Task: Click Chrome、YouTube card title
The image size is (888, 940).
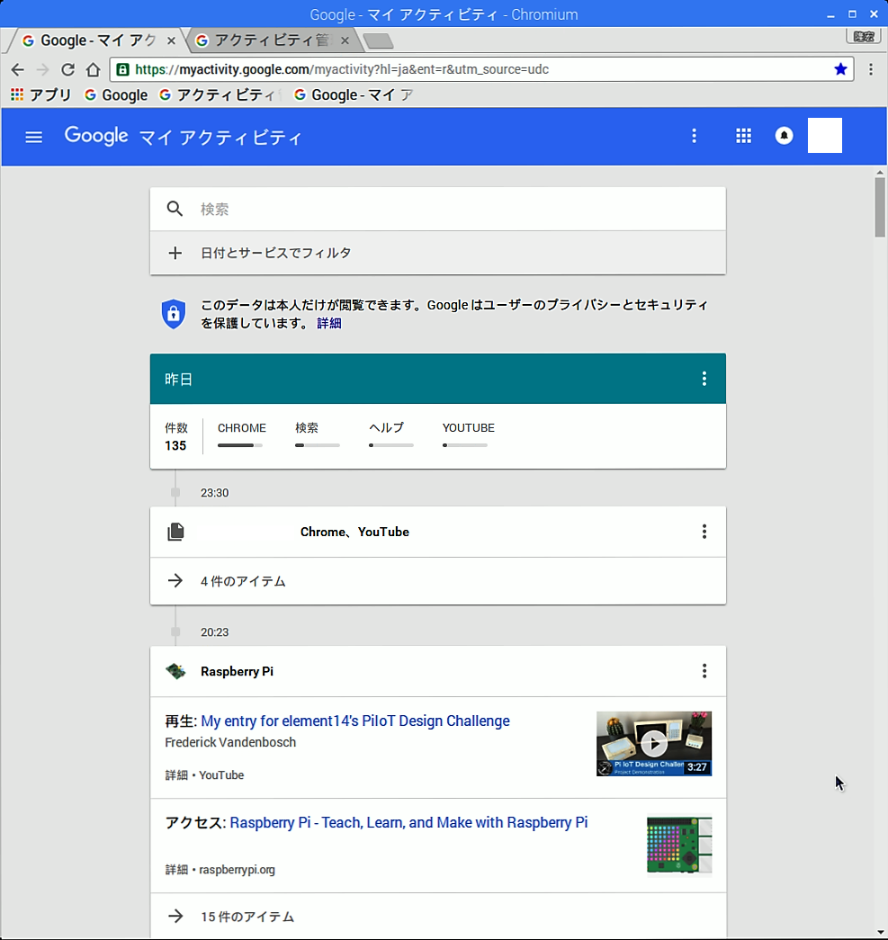Action: [354, 532]
